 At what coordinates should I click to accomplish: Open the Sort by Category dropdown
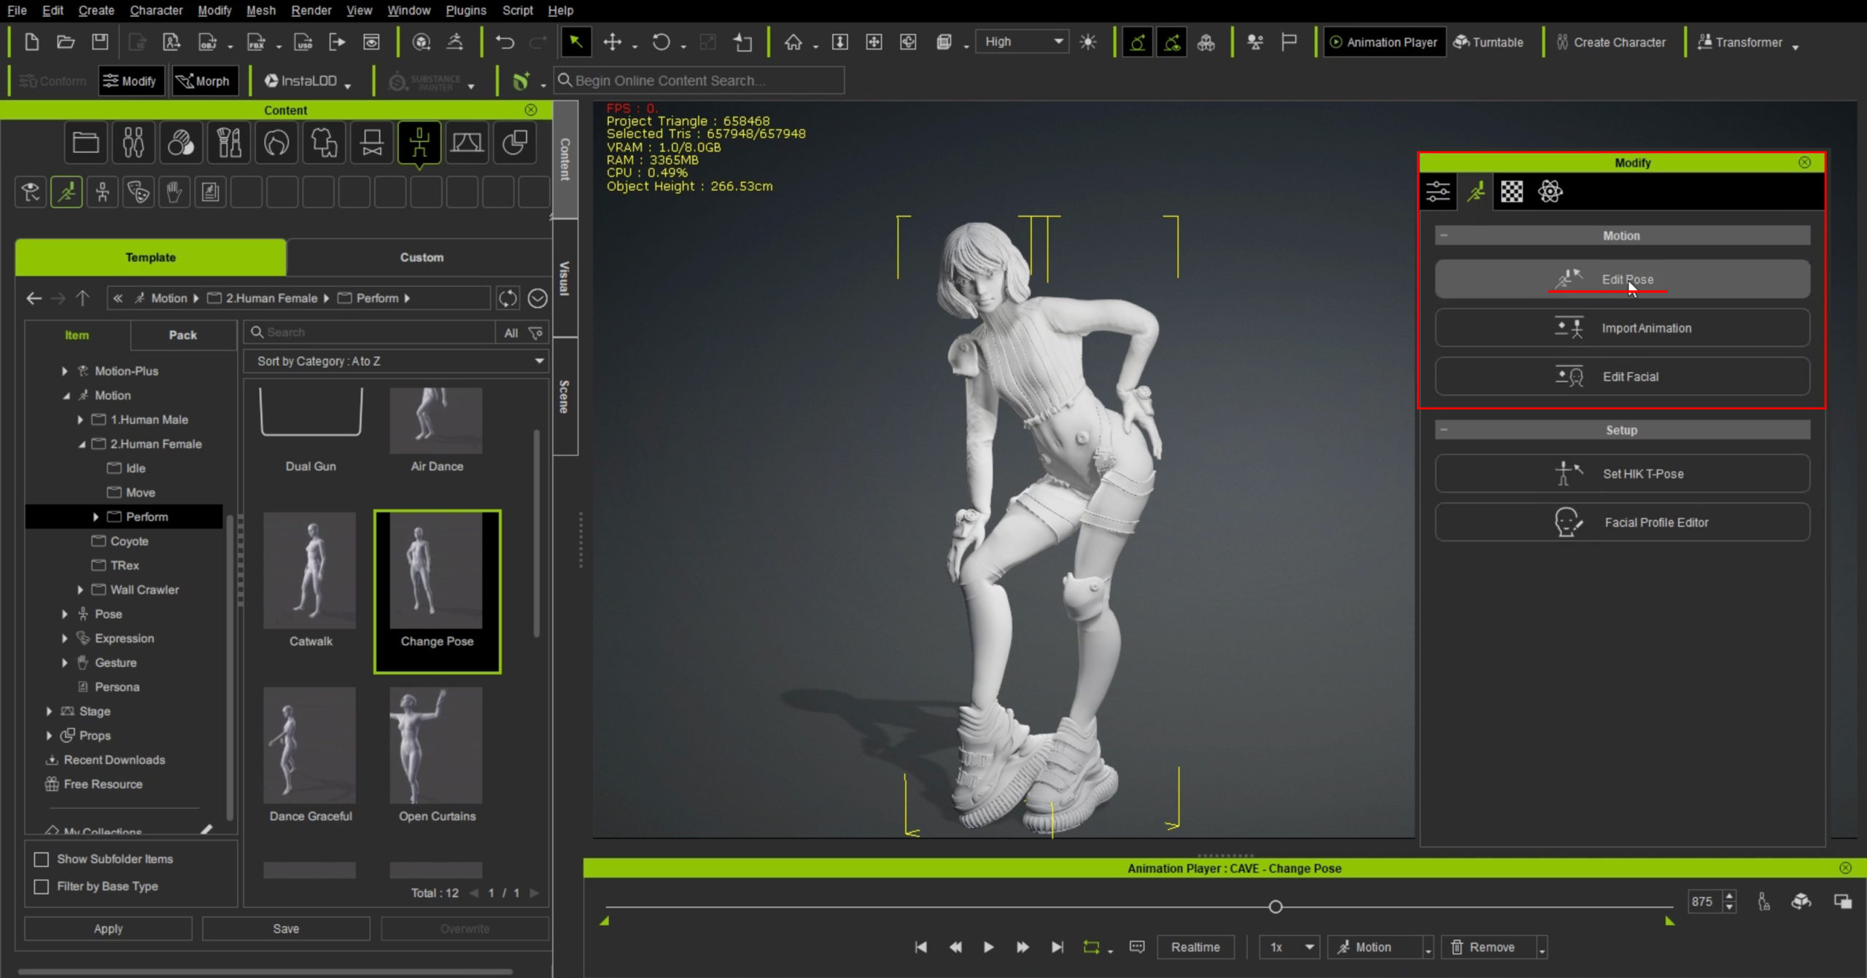point(396,361)
